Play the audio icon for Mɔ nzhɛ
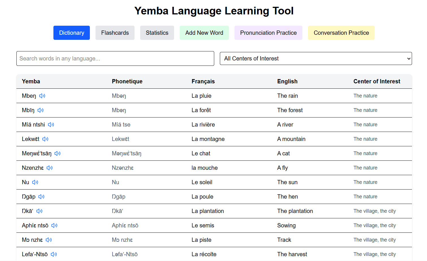The height and width of the screenshot is (261, 427). (x=49, y=240)
